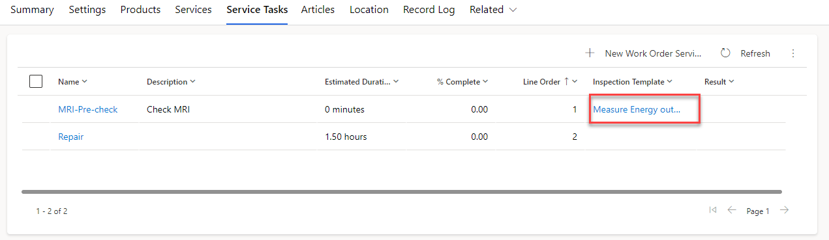Open the Summary tab
The width and height of the screenshot is (829, 240).
click(32, 10)
